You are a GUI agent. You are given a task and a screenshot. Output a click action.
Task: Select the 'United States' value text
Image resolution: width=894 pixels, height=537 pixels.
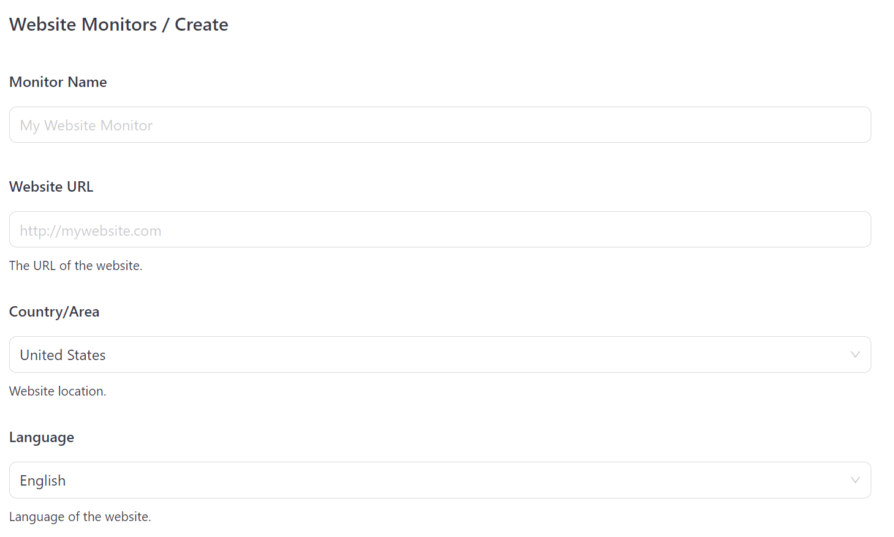coord(63,355)
